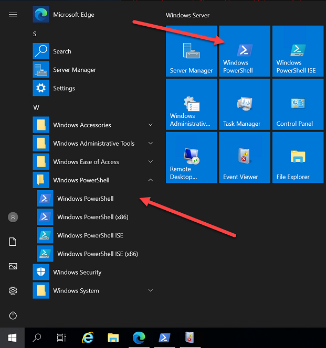The height and width of the screenshot is (348, 326).
Task: Click the Power button in sidebar
Action: pyautogui.click(x=13, y=316)
